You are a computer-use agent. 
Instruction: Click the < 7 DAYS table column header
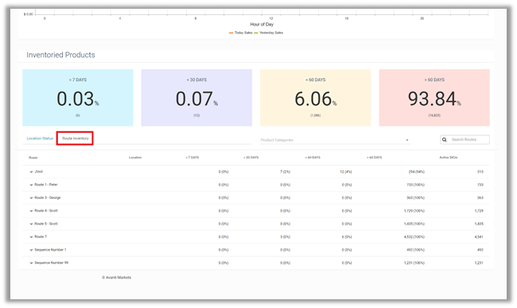pyautogui.click(x=192, y=158)
